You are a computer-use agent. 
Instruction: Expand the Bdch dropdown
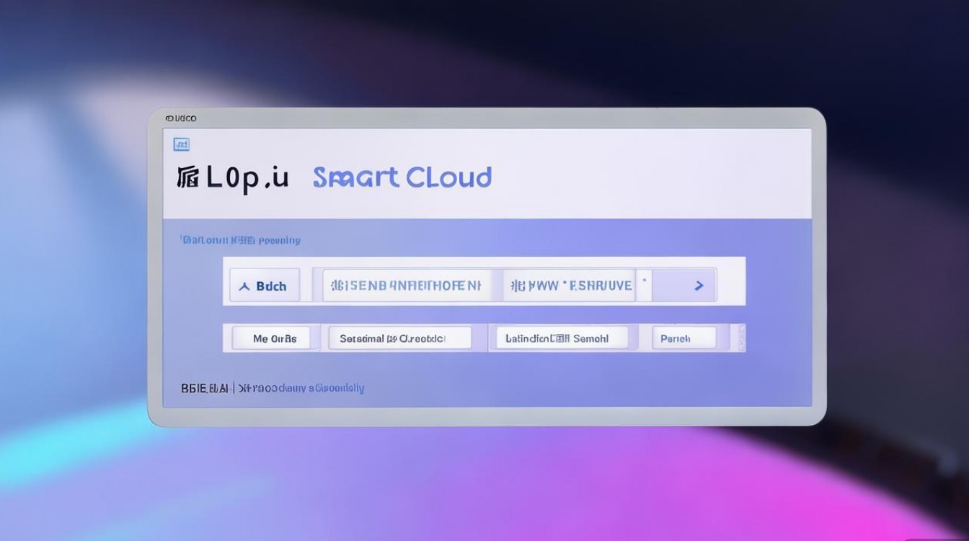point(264,286)
